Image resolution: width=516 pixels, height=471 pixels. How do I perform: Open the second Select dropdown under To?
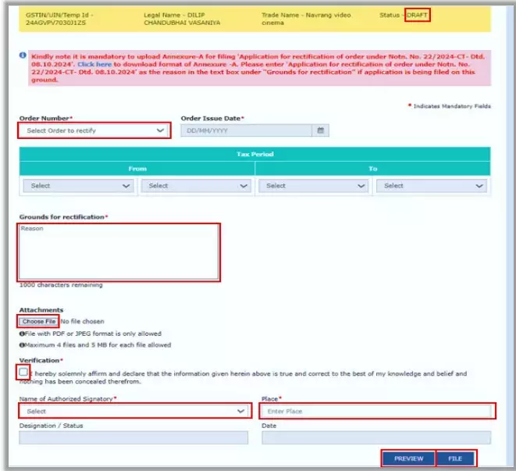click(432, 186)
